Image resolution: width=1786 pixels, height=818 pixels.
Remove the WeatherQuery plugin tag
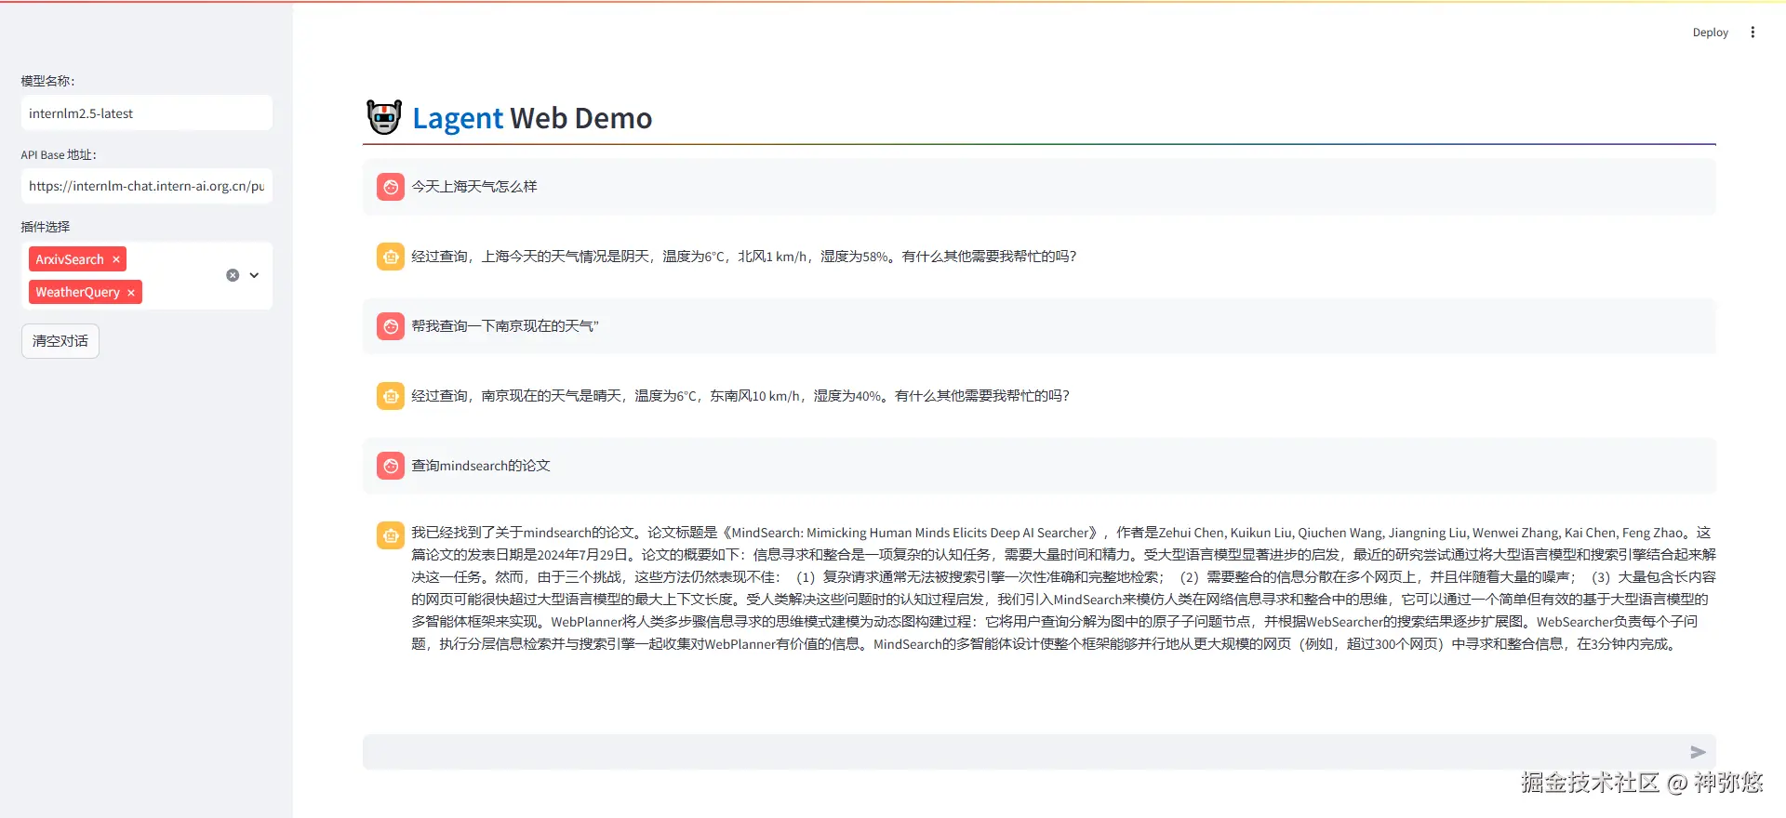click(x=131, y=292)
